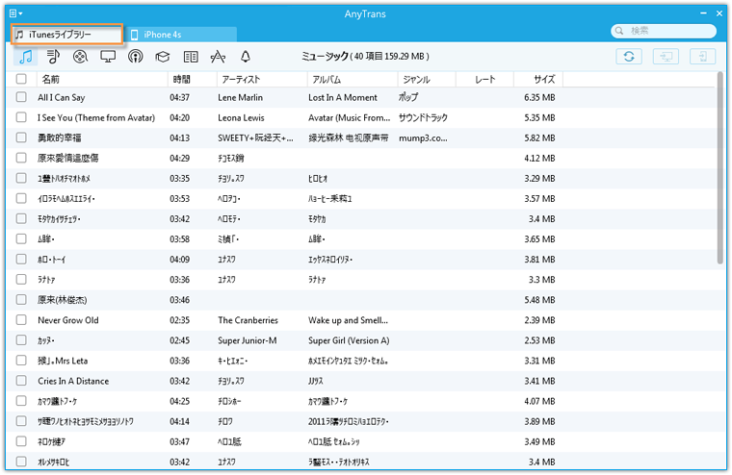Open the Ringtones bell icon
The height and width of the screenshot is (475, 732).
[x=245, y=57]
